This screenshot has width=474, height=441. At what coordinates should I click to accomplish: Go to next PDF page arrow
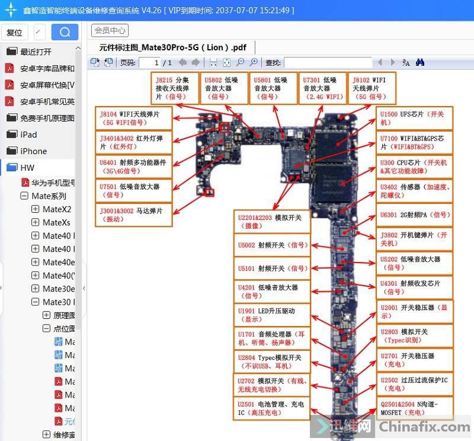tap(195, 62)
